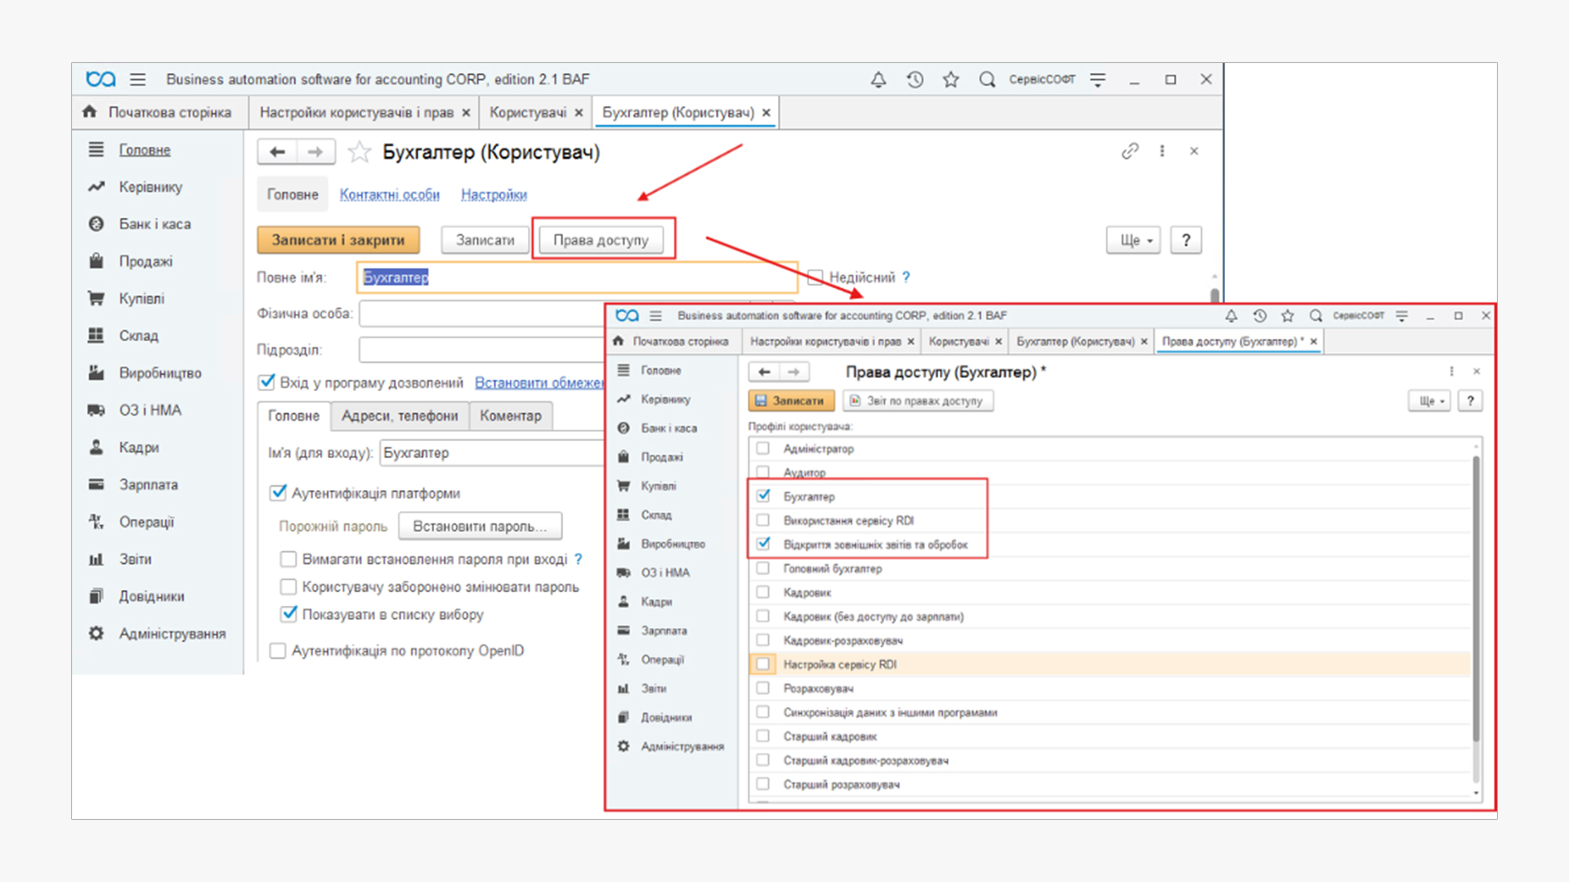
Task: Click Встановити обмеження link
Action: 539,382
